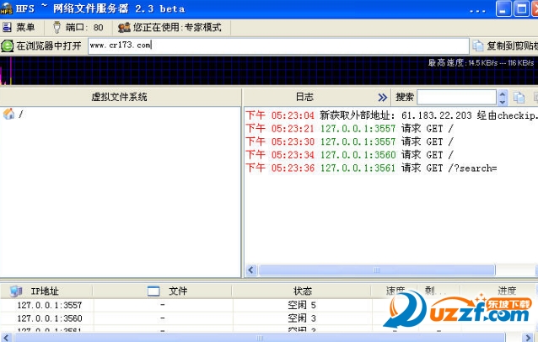Click the search box up/down stepper

pos(503,97)
